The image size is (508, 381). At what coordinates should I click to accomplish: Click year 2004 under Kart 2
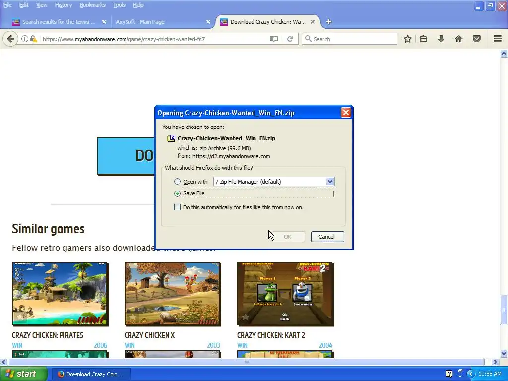(325, 345)
